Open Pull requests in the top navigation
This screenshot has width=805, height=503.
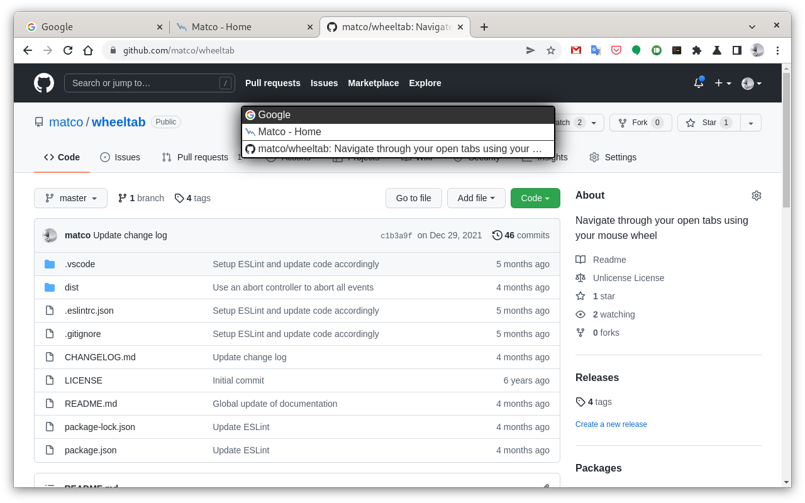pyautogui.click(x=273, y=83)
